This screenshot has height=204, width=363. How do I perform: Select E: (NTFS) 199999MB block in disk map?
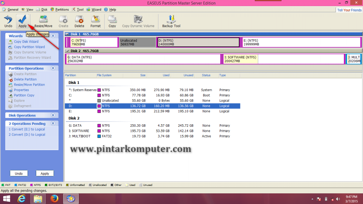[301, 42]
